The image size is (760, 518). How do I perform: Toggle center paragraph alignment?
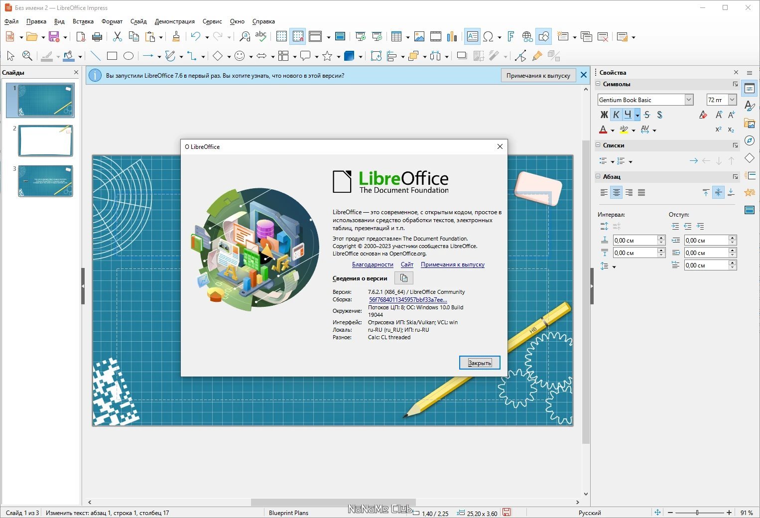point(617,192)
